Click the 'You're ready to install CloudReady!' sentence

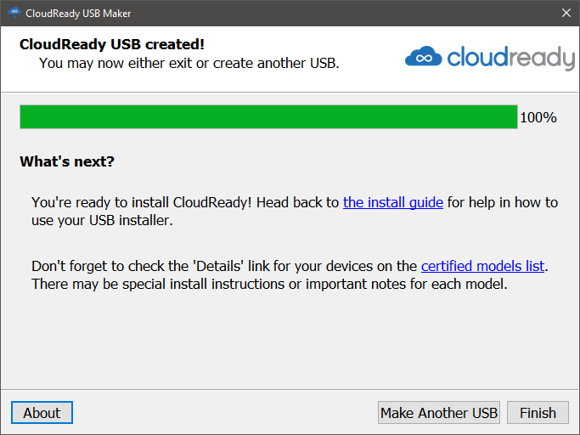pyautogui.click(x=141, y=202)
